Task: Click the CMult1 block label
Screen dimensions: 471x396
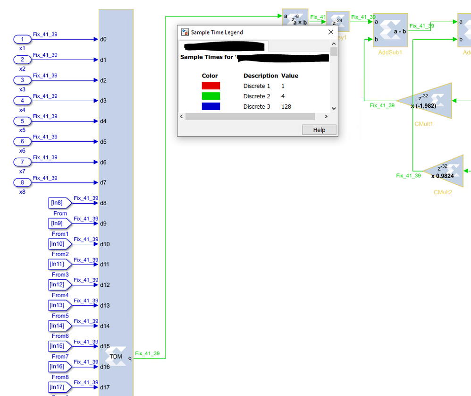Action: point(423,124)
